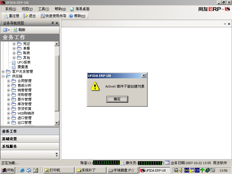
Task: Expand the 其他 folder node
Action: [x=14, y=58]
